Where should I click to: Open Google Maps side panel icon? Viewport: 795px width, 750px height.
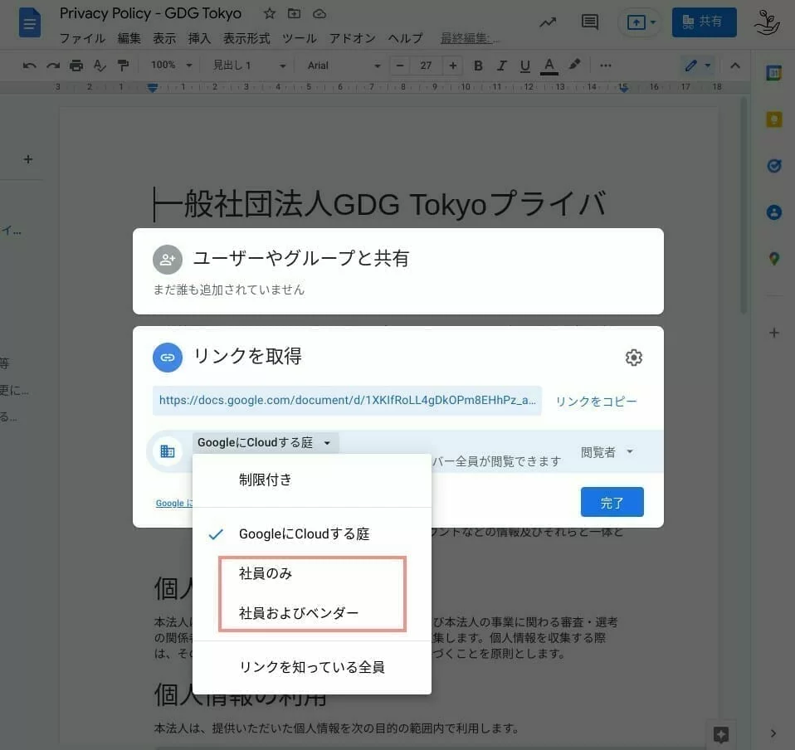pos(773,259)
